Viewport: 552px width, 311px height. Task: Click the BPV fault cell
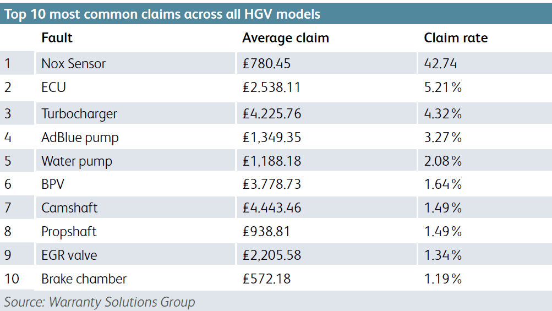click(x=54, y=184)
